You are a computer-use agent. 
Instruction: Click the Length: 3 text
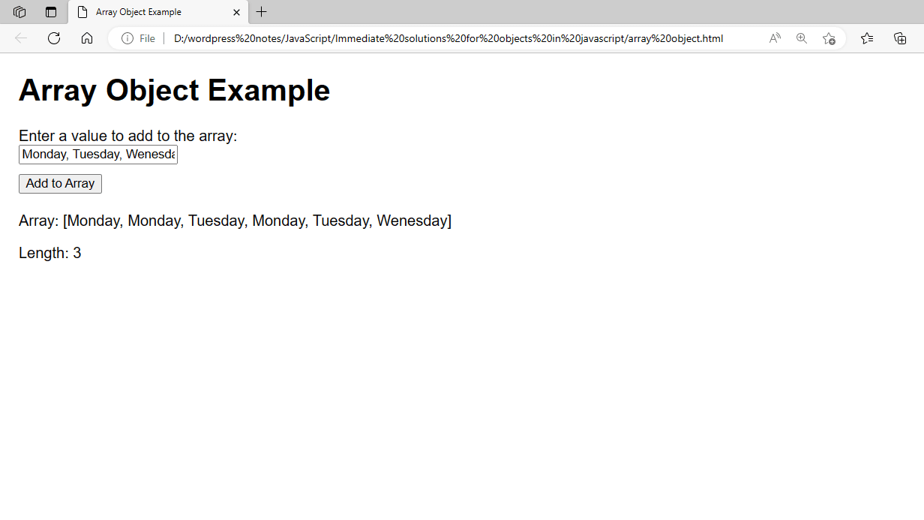click(50, 253)
